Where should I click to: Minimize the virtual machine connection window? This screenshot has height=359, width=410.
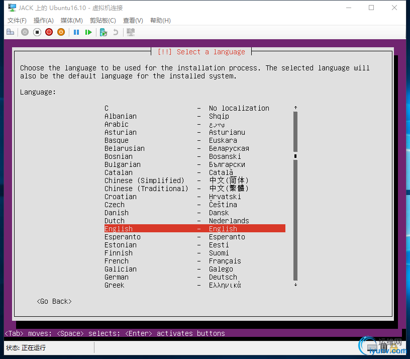(x=349, y=8)
